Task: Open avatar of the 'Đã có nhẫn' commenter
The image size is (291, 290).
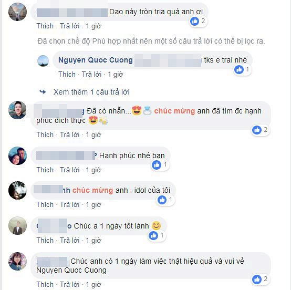Action: (17, 110)
